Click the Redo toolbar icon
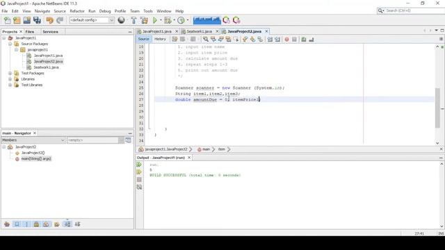The width and height of the screenshot is (445, 250). (60, 20)
